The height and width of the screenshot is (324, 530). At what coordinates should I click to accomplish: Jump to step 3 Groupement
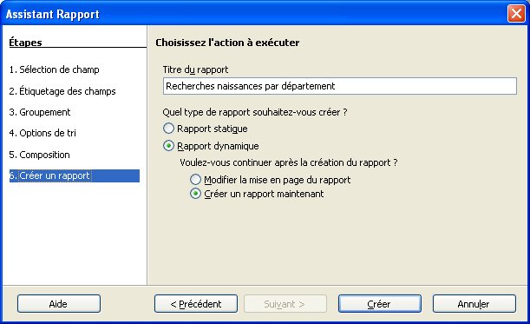[x=40, y=112]
